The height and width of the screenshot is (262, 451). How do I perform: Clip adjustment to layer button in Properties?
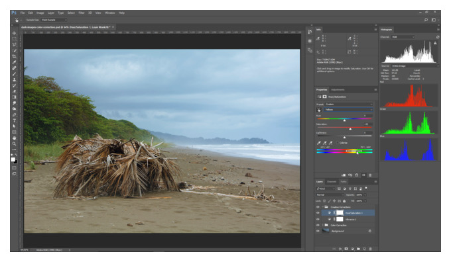coord(344,175)
